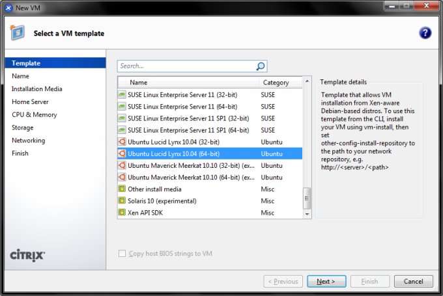Image resolution: width=443 pixels, height=296 pixels.
Task: Click the SUSE icon for Server 11 SP1 (32-bit)
Action: [x=122, y=118]
